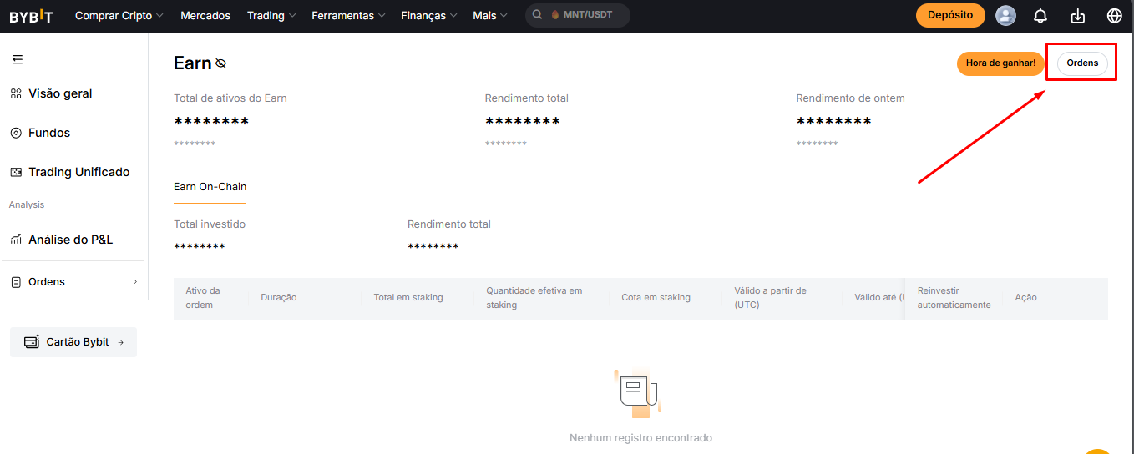This screenshot has height=454, width=1134.
Task: Click the Total em staking column header
Action: coord(408,298)
